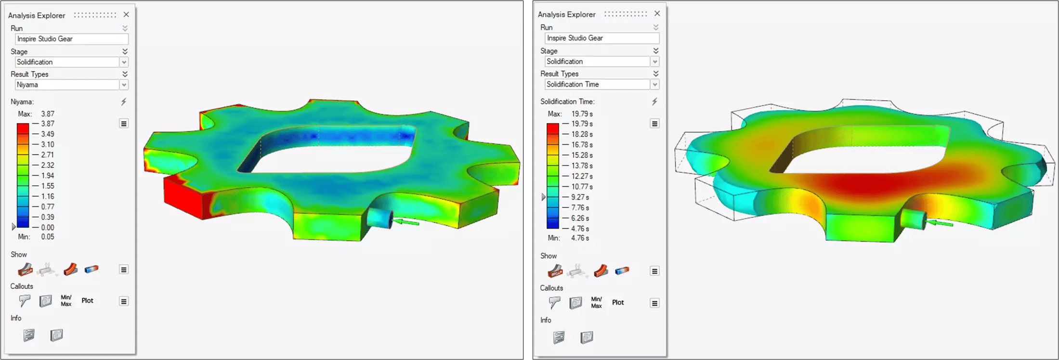Toggle the blue-red bar Show icon in left panel
Image resolution: width=1059 pixels, height=360 pixels.
click(92, 270)
